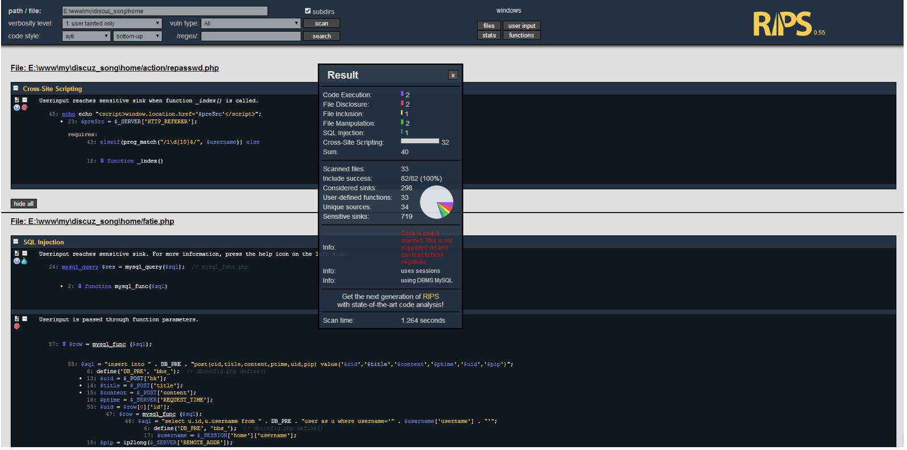Open help icon for SQL Injection finding

(x=16, y=261)
